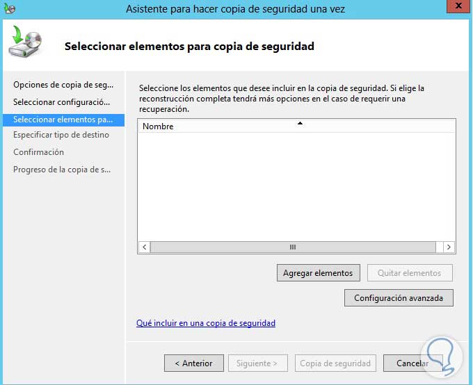
Task: Open Especificar tipo de destino step
Action: (x=61, y=135)
